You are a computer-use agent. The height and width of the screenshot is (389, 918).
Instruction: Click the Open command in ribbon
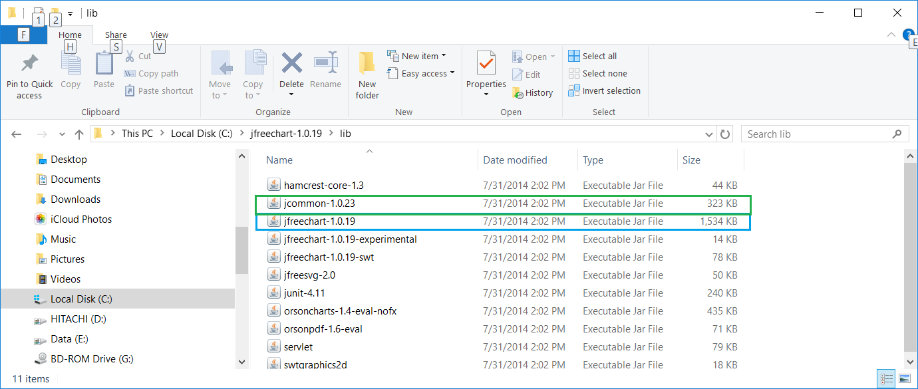click(x=534, y=57)
